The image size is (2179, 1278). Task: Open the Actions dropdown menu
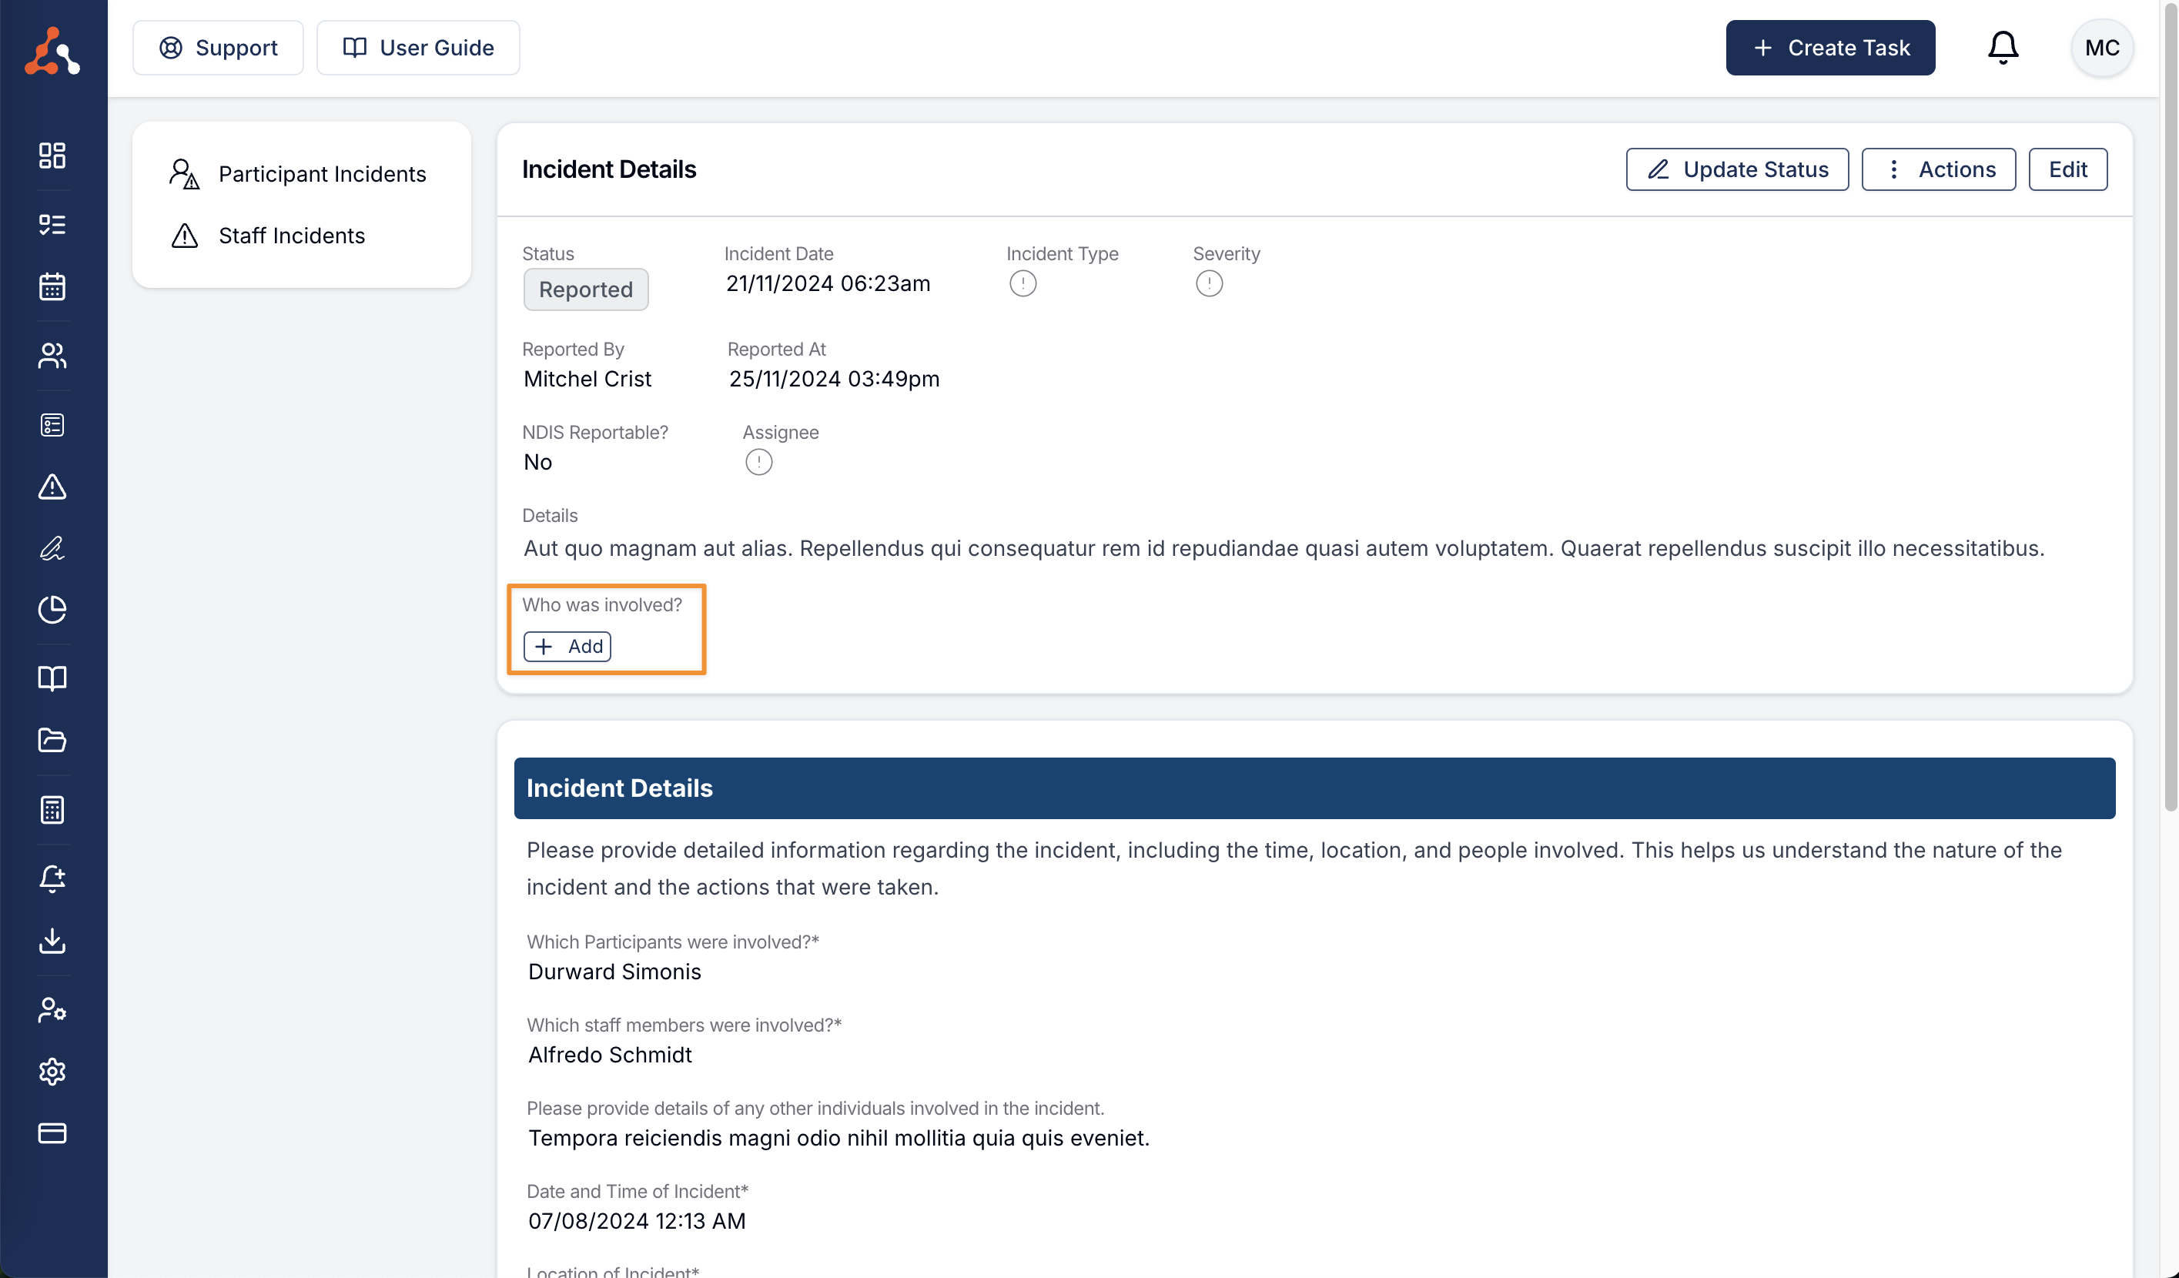point(1938,169)
